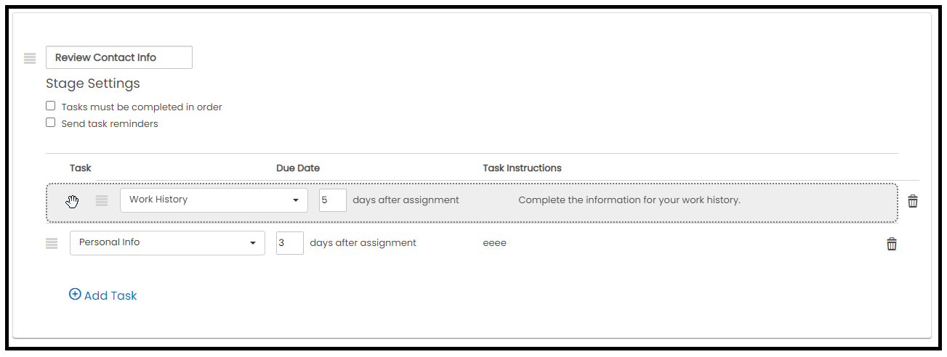Click the Tasks must be completed in order label
The height and width of the screenshot is (357, 947).
pos(142,107)
